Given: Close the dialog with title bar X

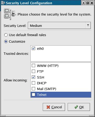Looking at the screenshot, I should [92, 3].
